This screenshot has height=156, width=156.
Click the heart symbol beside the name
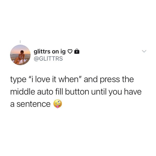(x=70, y=51)
